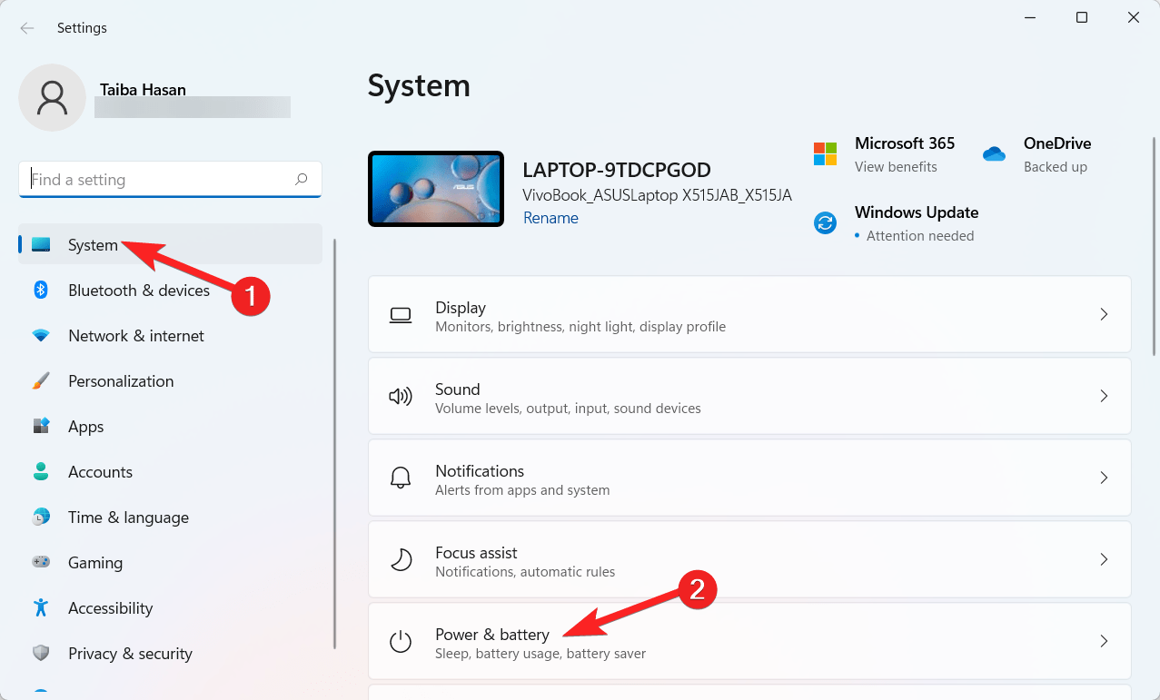
Task: Open Windows Update Attention needed
Action: [920, 236]
